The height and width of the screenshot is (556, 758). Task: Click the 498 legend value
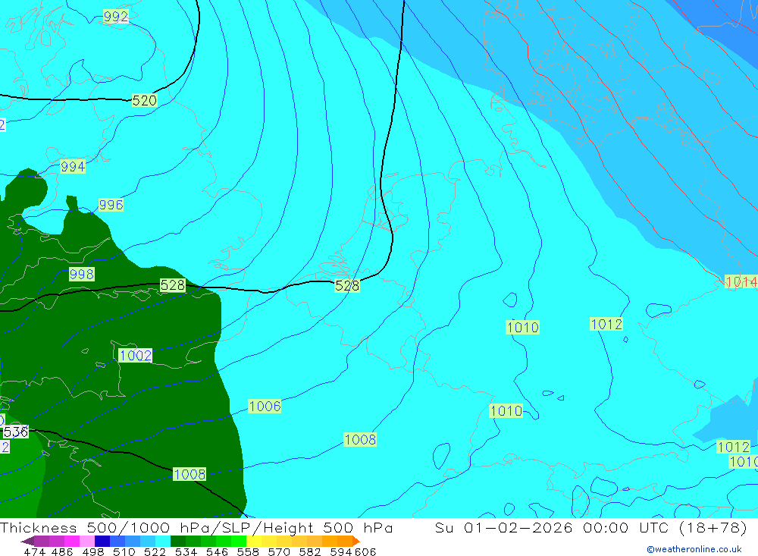click(93, 551)
